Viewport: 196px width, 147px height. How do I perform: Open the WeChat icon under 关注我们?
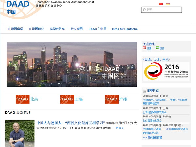158,48
